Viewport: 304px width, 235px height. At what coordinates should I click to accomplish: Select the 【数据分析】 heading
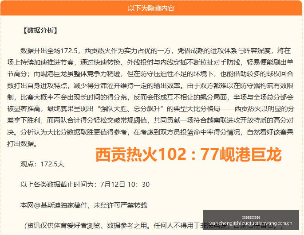pos(40,31)
